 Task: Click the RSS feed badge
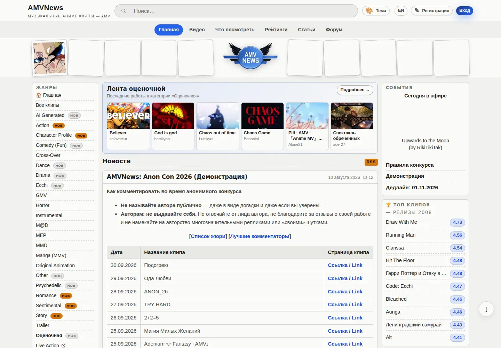tap(371, 162)
